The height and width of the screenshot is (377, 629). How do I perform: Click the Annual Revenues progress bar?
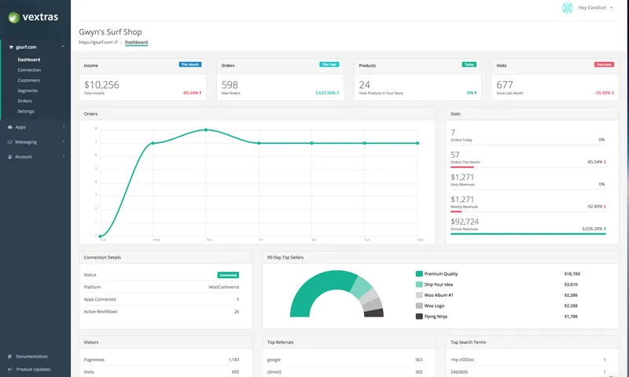click(x=528, y=234)
